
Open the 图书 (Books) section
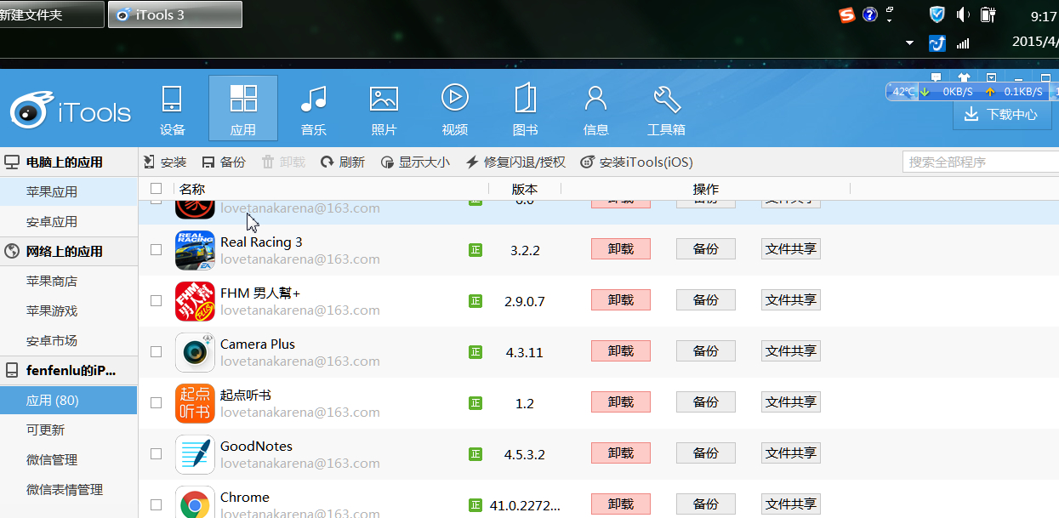pos(526,110)
